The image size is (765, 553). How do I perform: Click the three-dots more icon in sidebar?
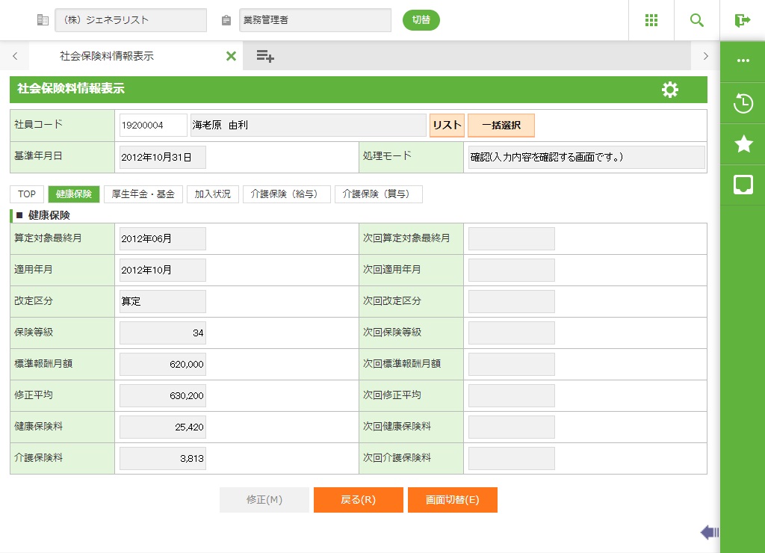[743, 61]
